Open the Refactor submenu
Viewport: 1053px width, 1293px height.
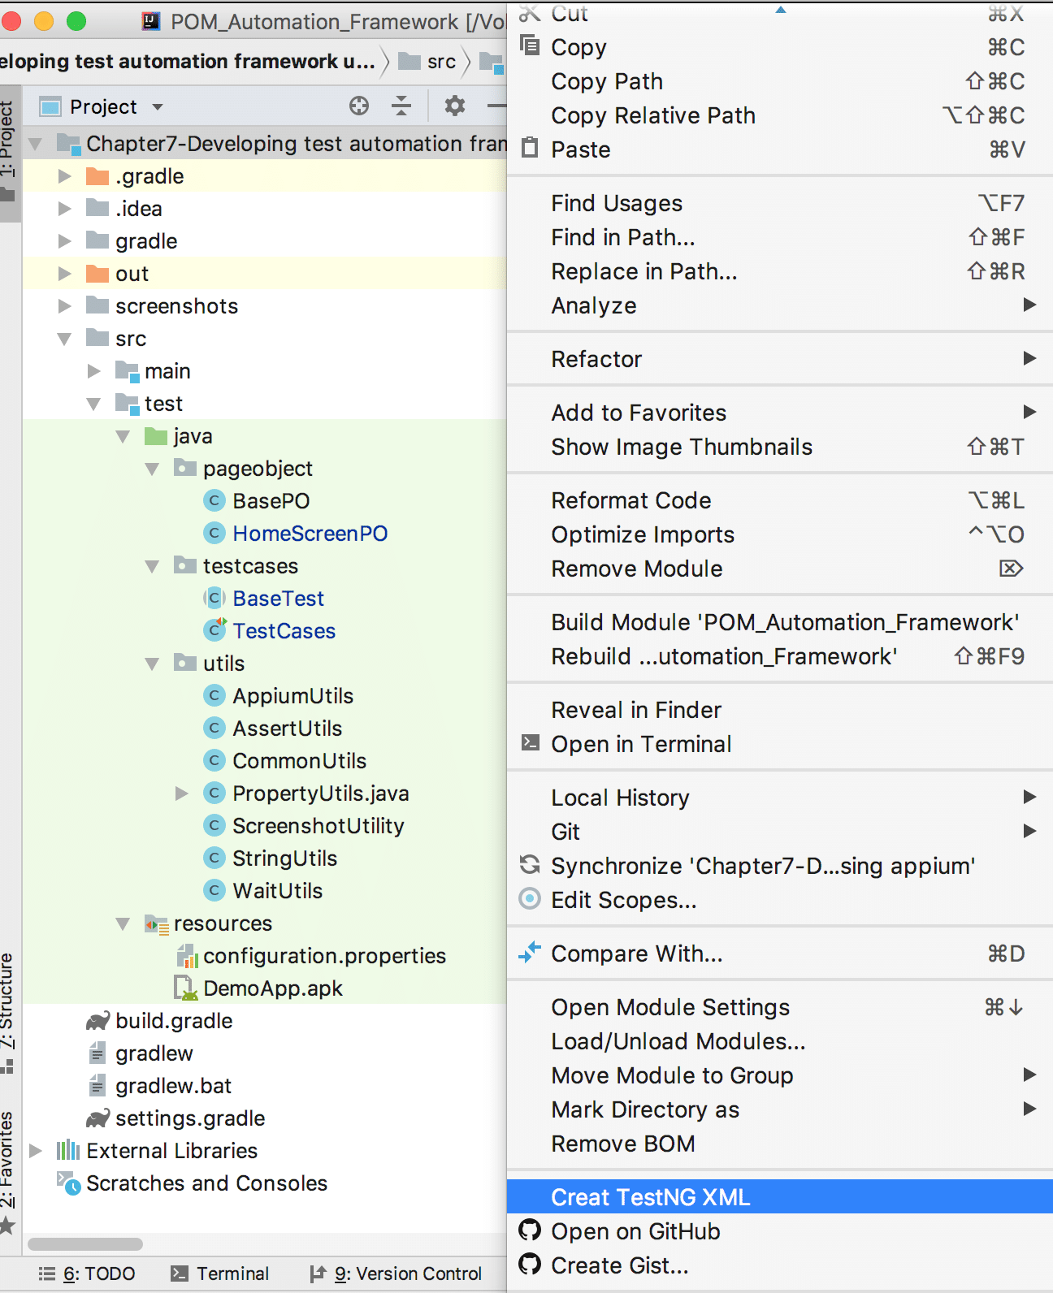click(780, 359)
